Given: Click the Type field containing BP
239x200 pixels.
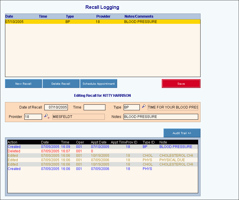Looking at the screenshot, I should (131, 107).
